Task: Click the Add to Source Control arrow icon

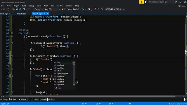Action: coord(169,104)
